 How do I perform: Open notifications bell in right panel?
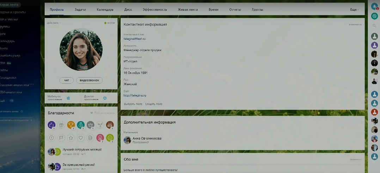(374, 7)
